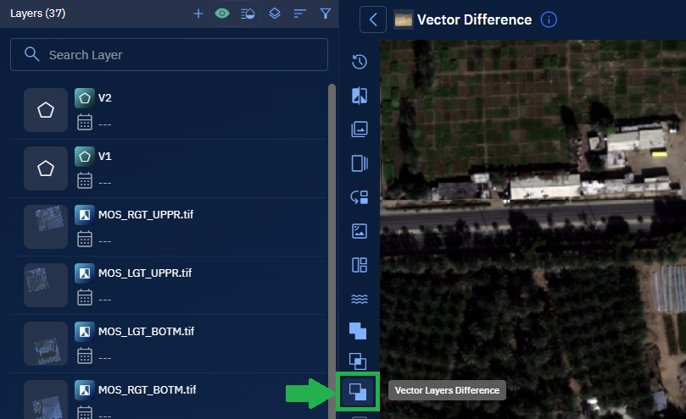Select the V2 layer polygon thumbnail
This screenshot has height=419, width=686.
[x=46, y=110]
